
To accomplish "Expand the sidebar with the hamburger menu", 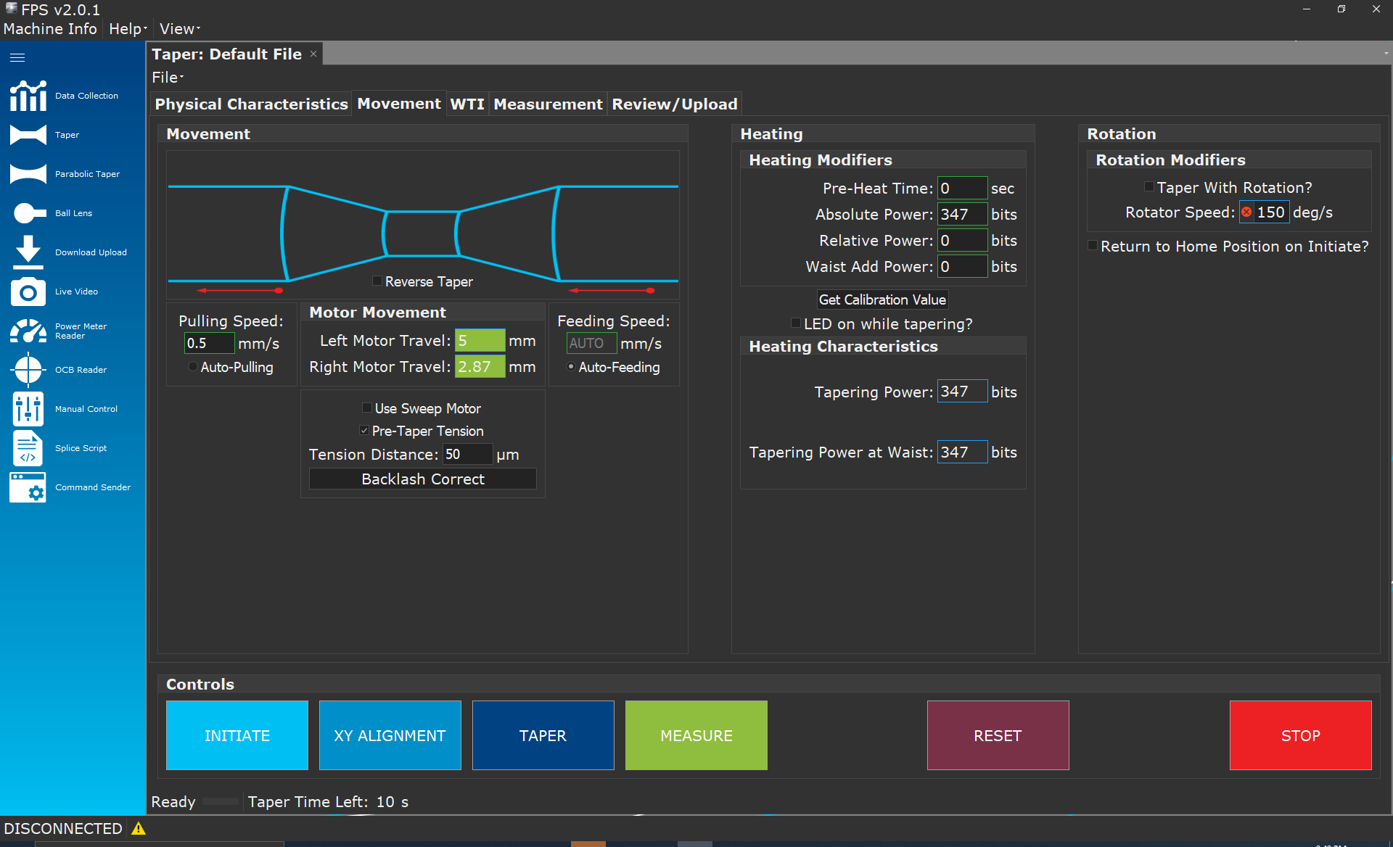I will click(17, 57).
